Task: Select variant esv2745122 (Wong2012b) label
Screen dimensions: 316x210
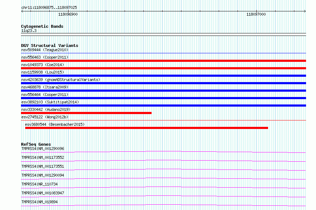Action: coord(45,117)
